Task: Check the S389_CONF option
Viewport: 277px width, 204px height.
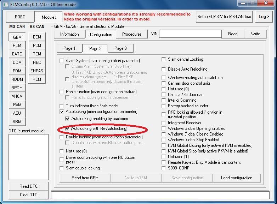Action: point(164,168)
